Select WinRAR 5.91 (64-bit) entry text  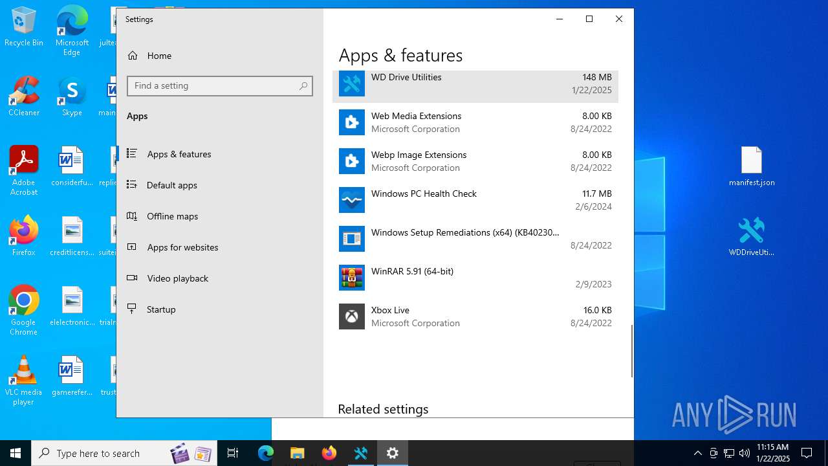[412, 271]
